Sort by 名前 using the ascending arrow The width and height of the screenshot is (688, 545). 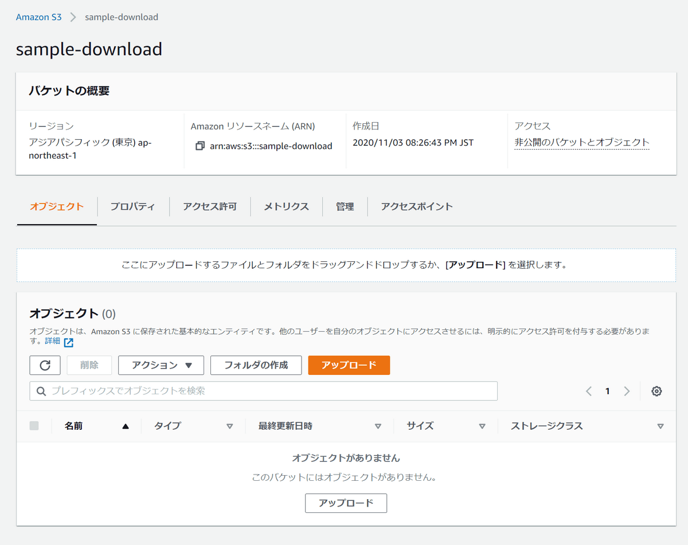pyautogui.click(x=126, y=426)
